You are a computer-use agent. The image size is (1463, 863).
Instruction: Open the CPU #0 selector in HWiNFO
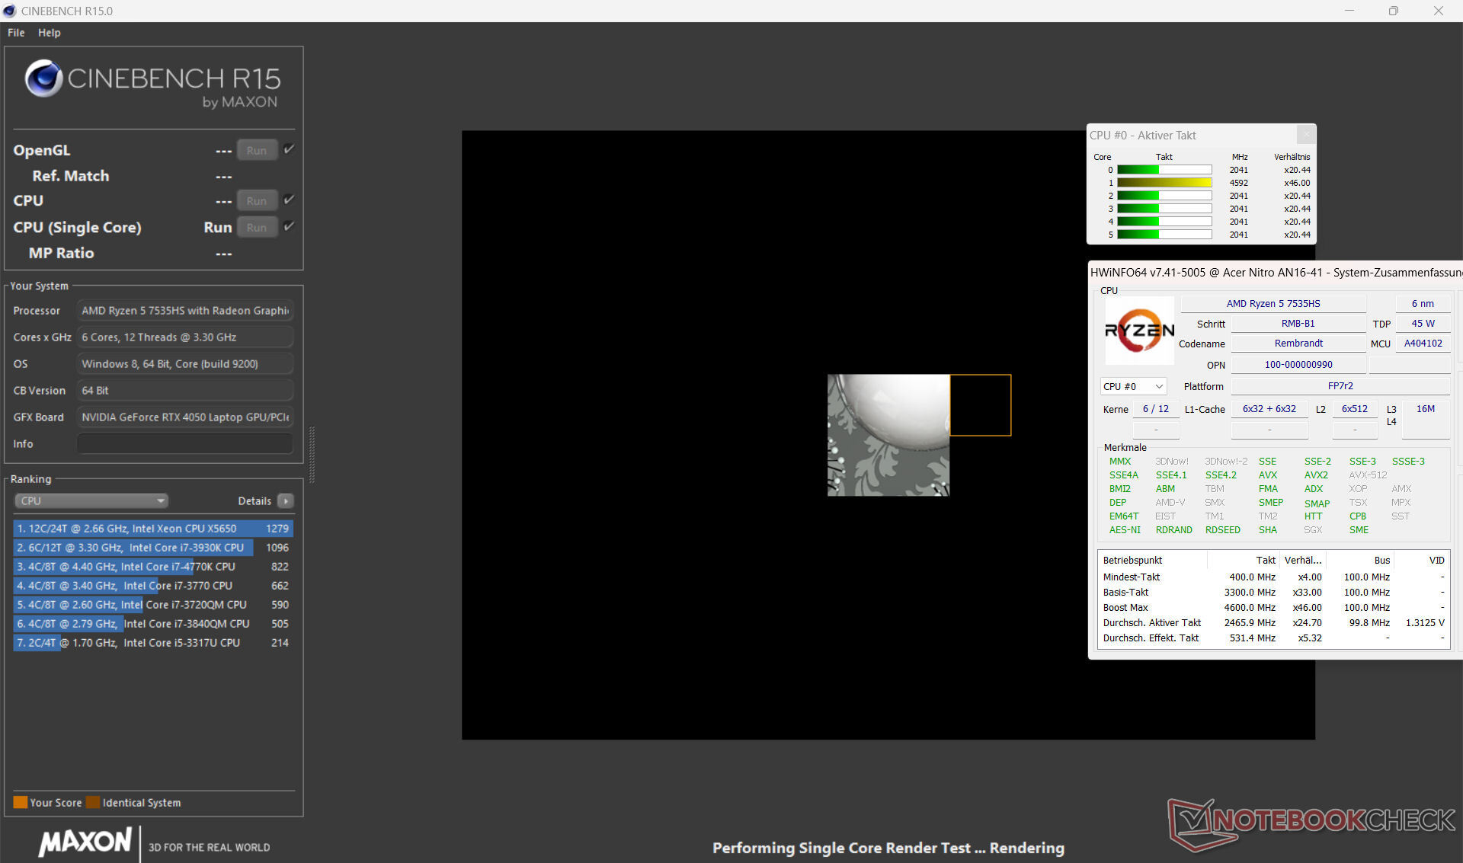1133,386
